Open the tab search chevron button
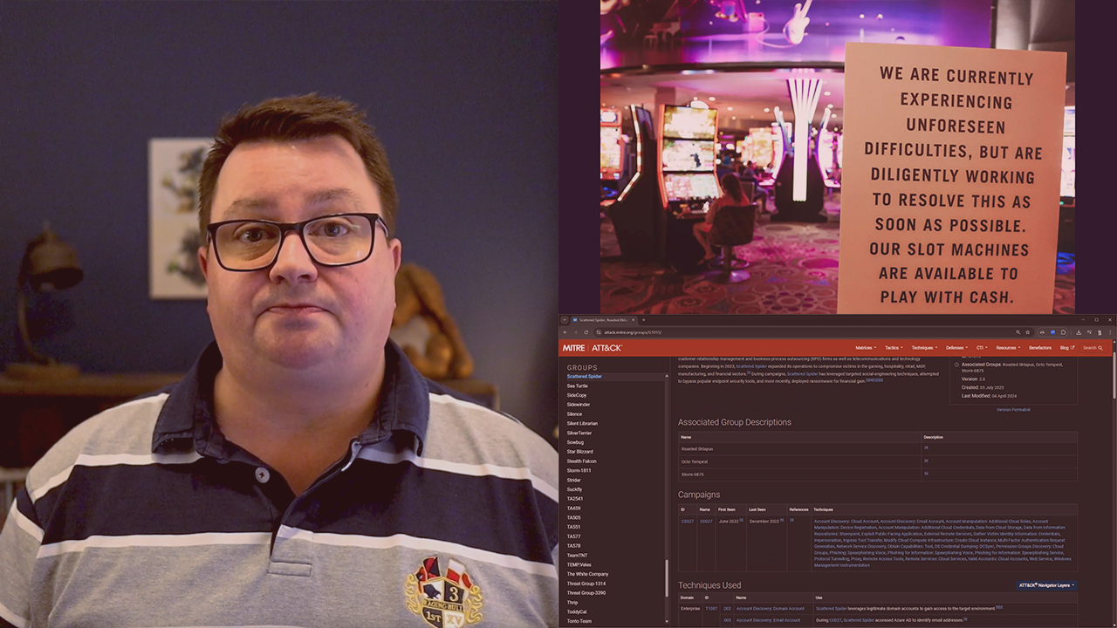Image resolution: width=1117 pixels, height=628 pixels. point(565,320)
